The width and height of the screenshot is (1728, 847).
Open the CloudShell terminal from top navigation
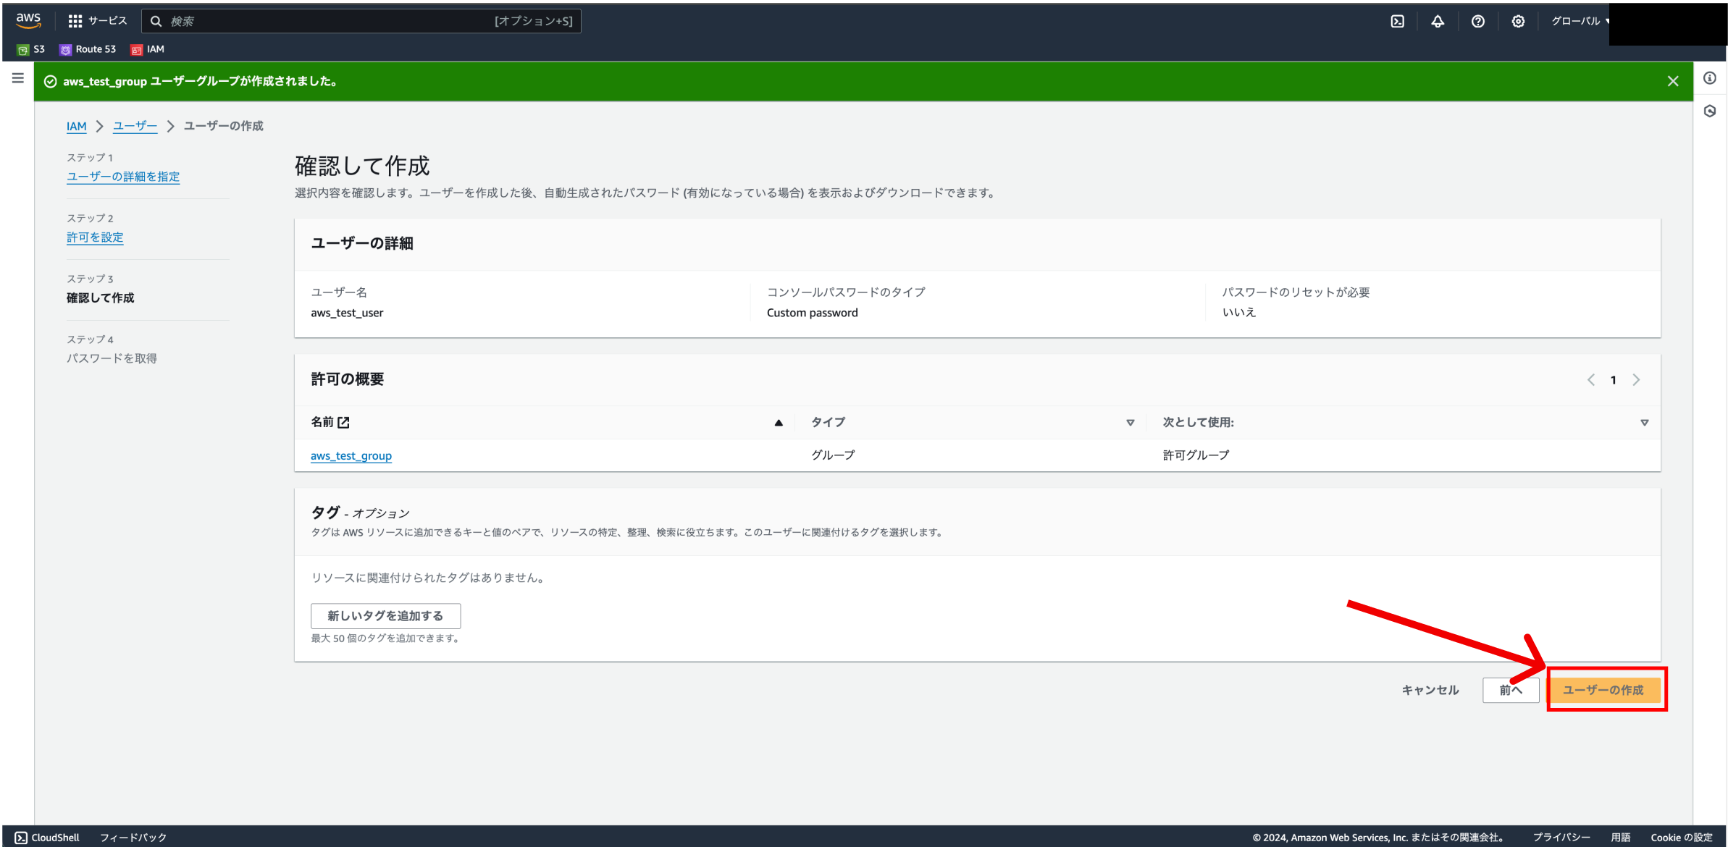pos(1397,21)
